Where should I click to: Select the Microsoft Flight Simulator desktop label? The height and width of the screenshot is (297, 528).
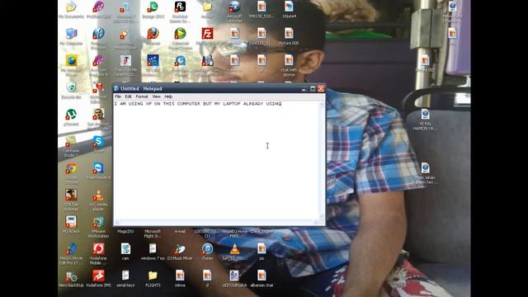tap(153, 233)
